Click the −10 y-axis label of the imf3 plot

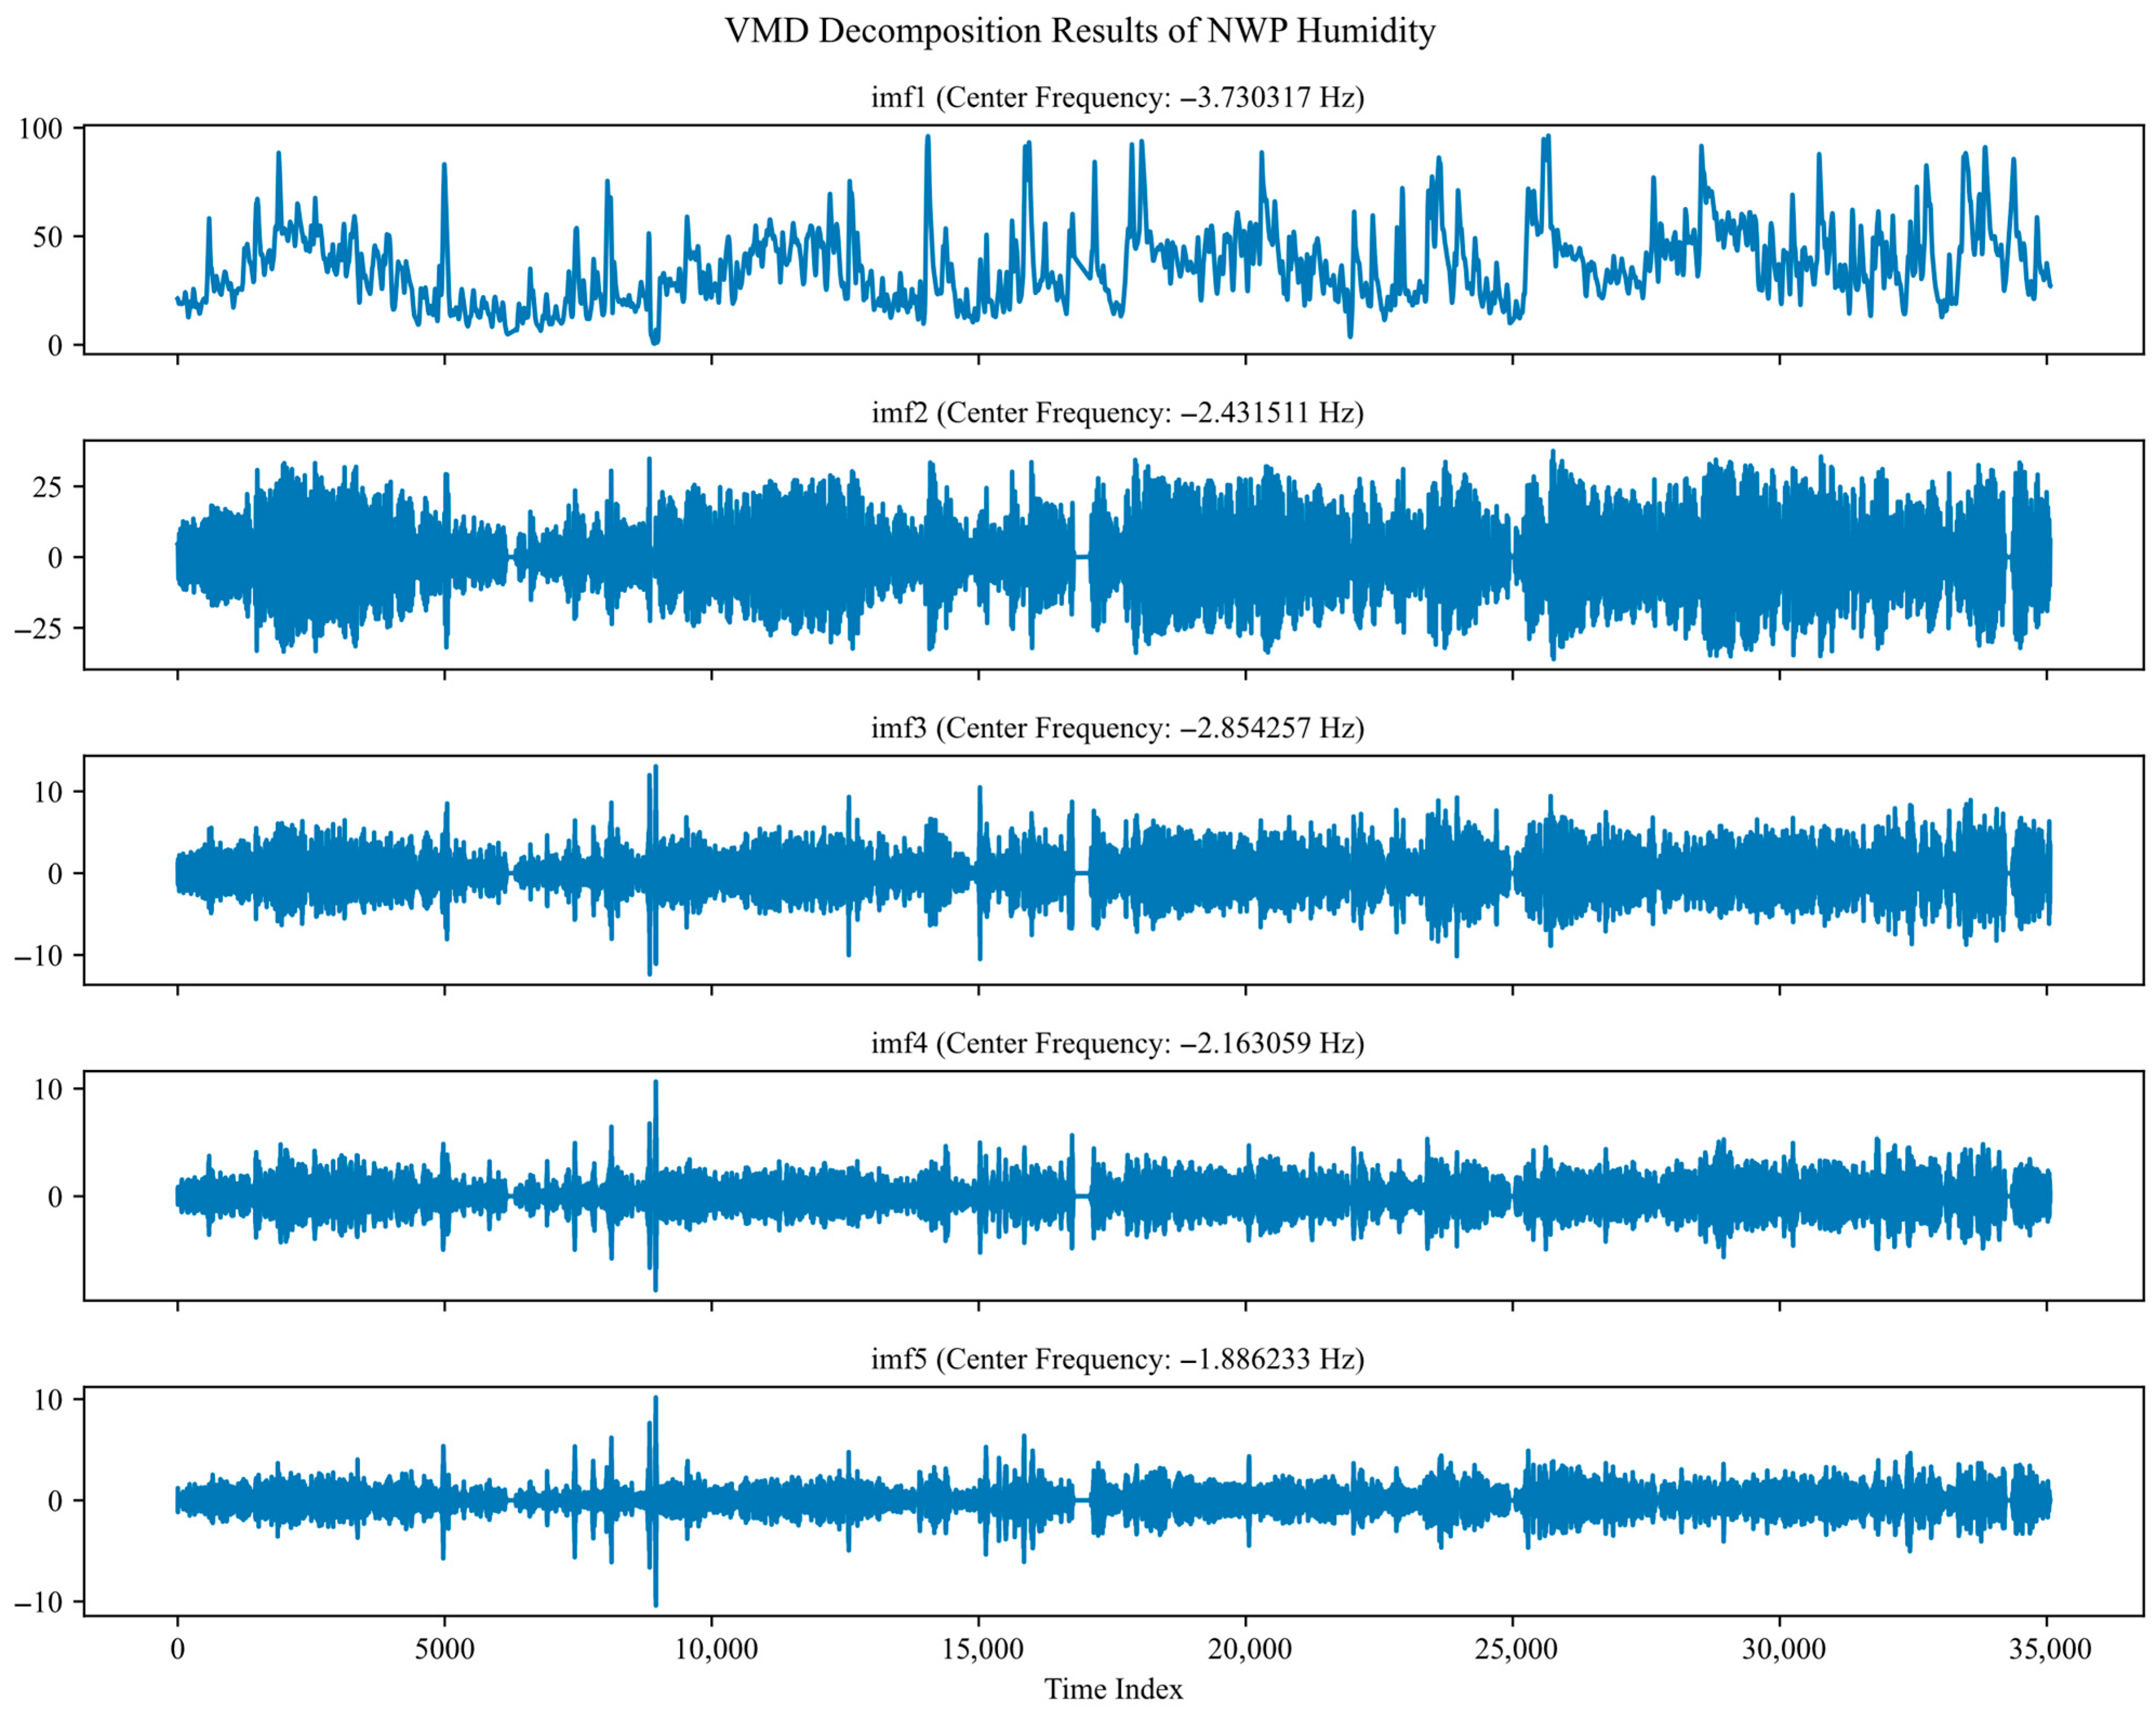pos(38,955)
